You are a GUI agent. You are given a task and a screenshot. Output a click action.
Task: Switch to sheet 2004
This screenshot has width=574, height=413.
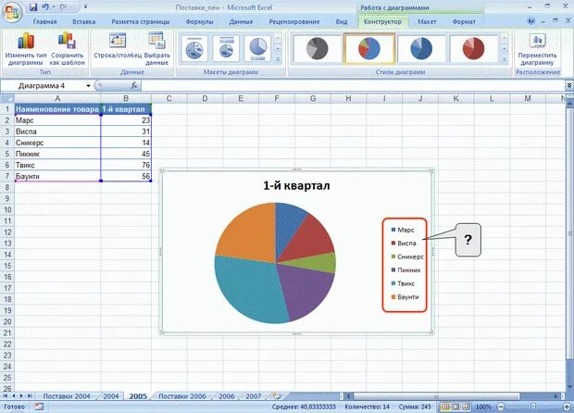click(111, 396)
